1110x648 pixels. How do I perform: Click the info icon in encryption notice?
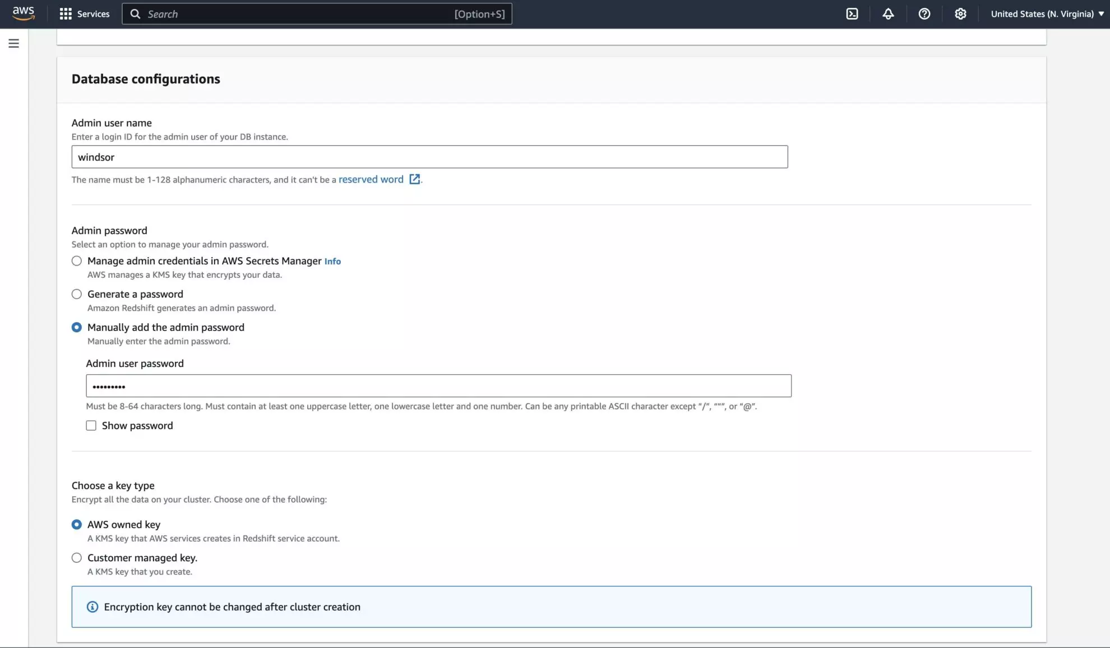[x=92, y=607]
